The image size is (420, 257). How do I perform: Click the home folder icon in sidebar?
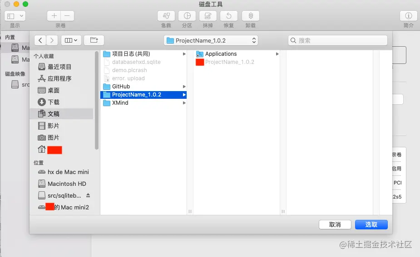[41, 149]
